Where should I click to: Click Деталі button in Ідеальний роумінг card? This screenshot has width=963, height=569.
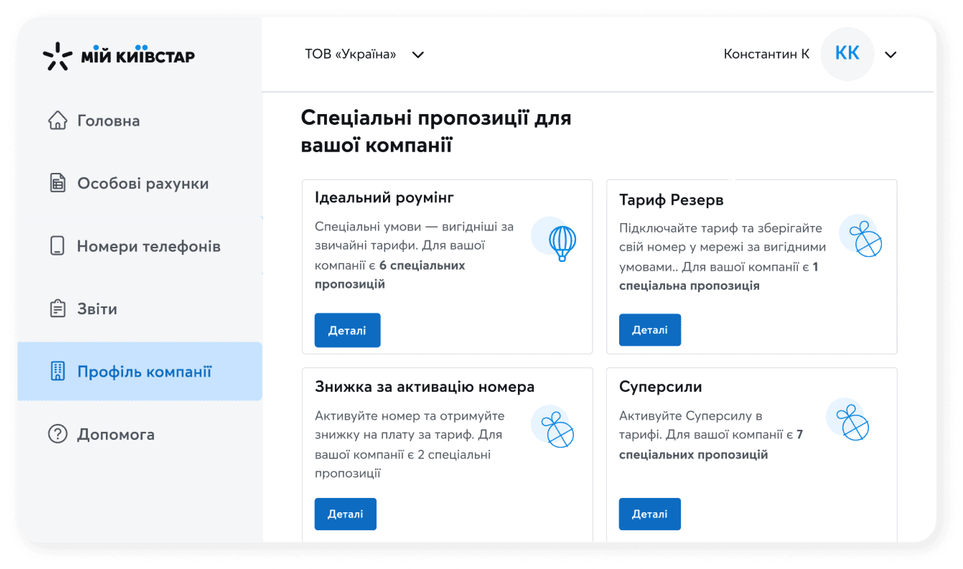[x=347, y=330]
